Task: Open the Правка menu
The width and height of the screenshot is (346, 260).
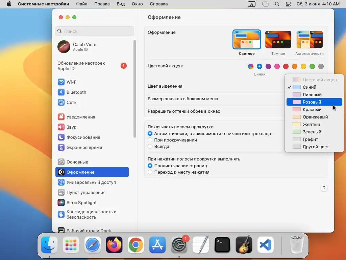Action: pyautogui.click(x=102, y=4)
